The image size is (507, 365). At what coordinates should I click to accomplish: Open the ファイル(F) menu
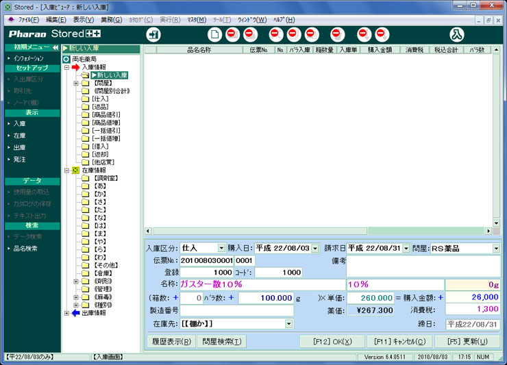coord(29,20)
